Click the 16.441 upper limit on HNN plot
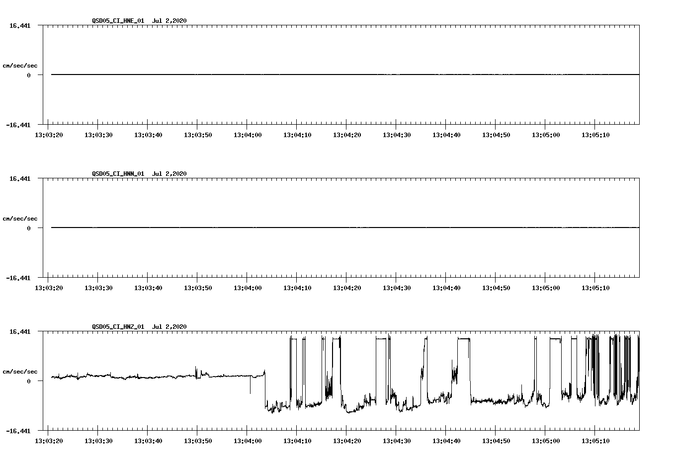Screen dimensions: 675x459 [x=20, y=178]
